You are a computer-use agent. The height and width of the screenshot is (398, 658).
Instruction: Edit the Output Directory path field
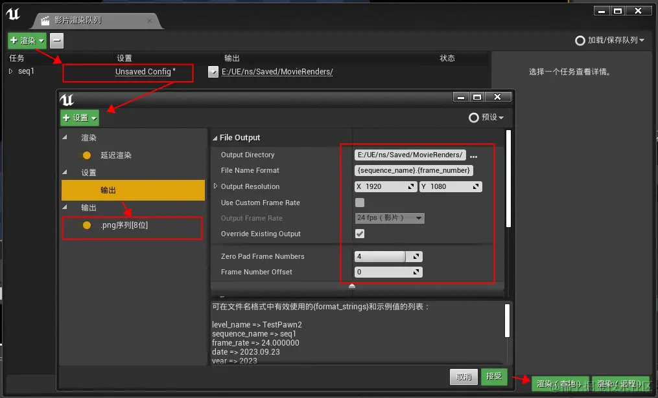[x=410, y=155]
